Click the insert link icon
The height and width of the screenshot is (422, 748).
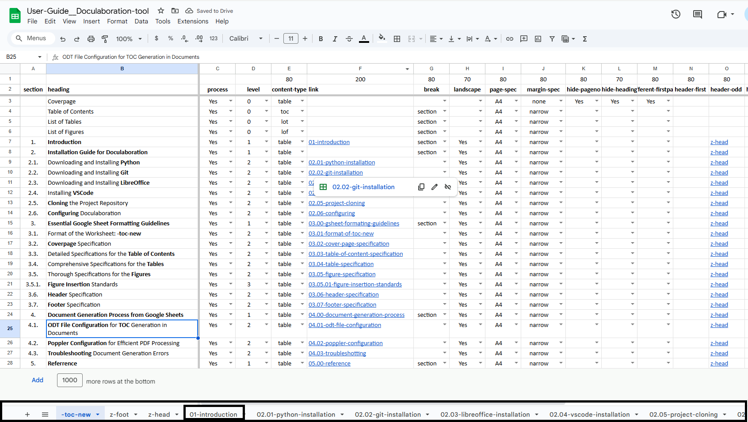pos(510,39)
